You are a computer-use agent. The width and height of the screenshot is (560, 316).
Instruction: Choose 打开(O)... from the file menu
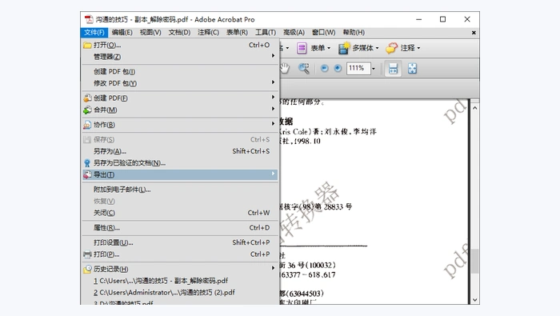180,45
